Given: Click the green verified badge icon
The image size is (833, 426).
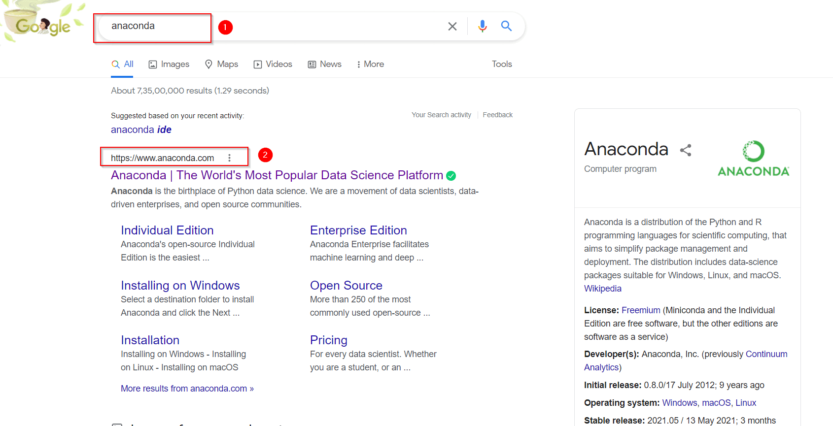Looking at the screenshot, I should coord(451,176).
